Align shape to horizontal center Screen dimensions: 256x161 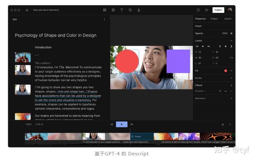point(203,46)
